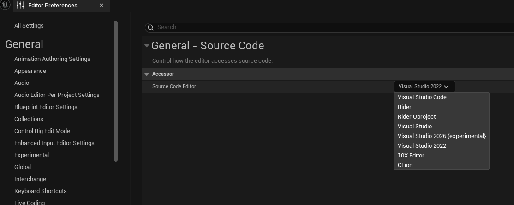Choose Rider Uproject option

pyautogui.click(x=441, y=117)
